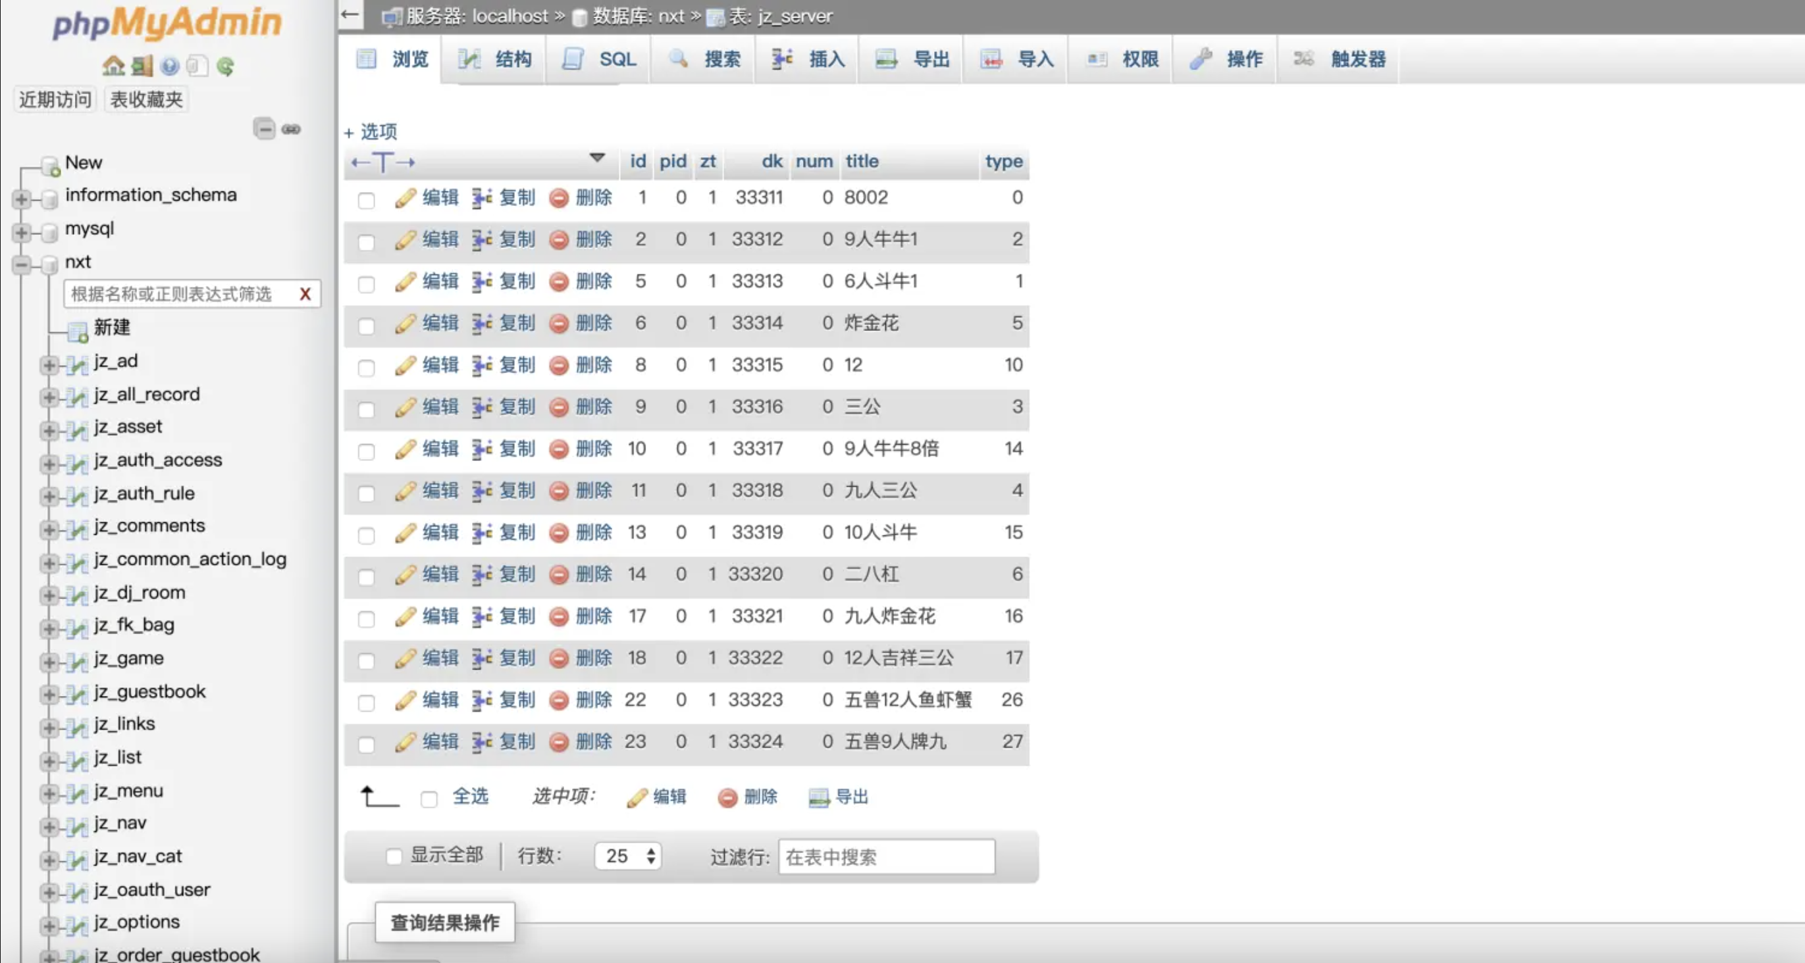Viewport: 1805px width, 963px height.
Task: Click the pencil edit icon for row 33311
Action: click(x=405, y=198)
